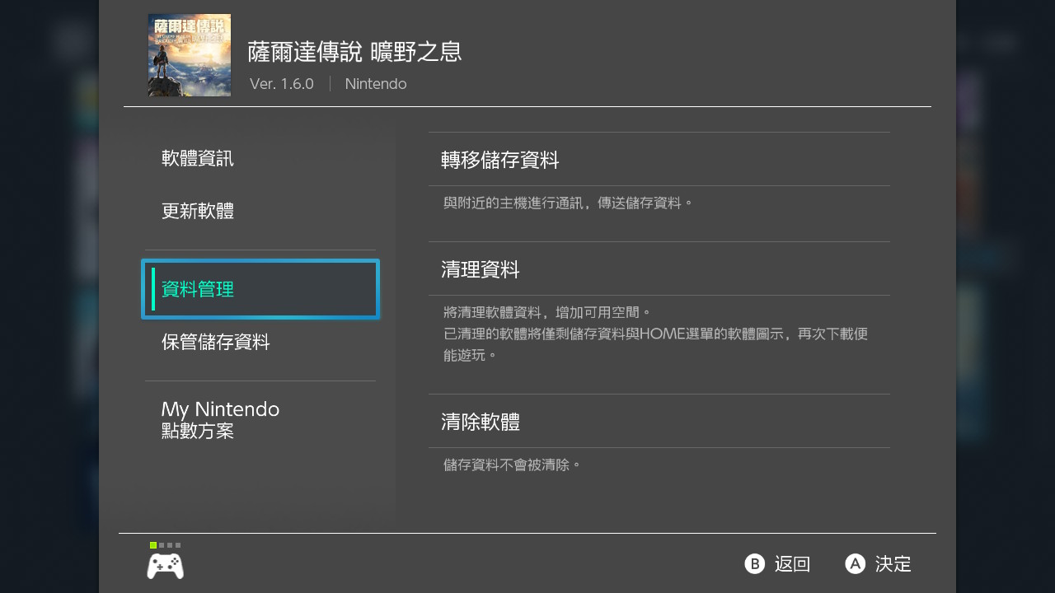Choose the 清除軟體 option

(x=659, y=422)
